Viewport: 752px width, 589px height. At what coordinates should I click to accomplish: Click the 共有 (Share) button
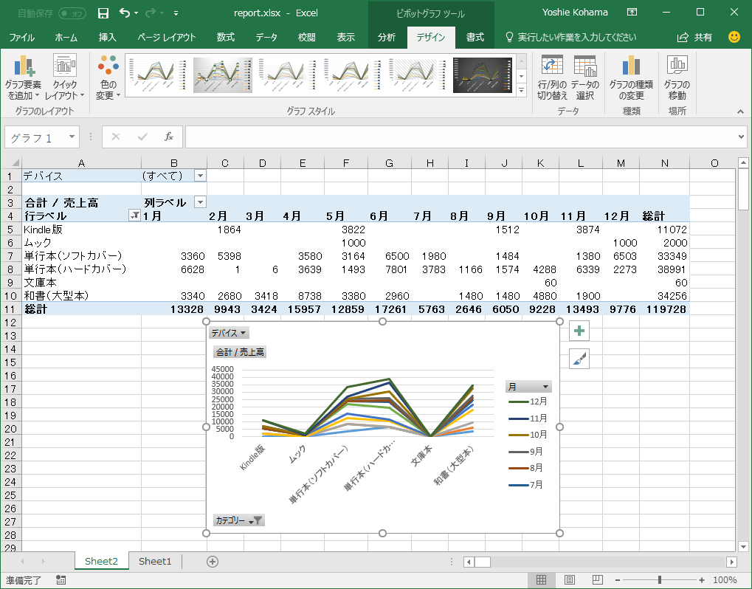click(694, 38)
